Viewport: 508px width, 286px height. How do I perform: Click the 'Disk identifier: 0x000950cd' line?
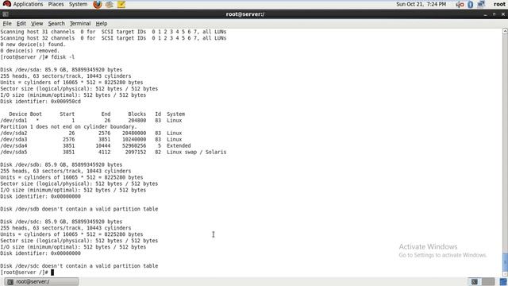(40, 102)
